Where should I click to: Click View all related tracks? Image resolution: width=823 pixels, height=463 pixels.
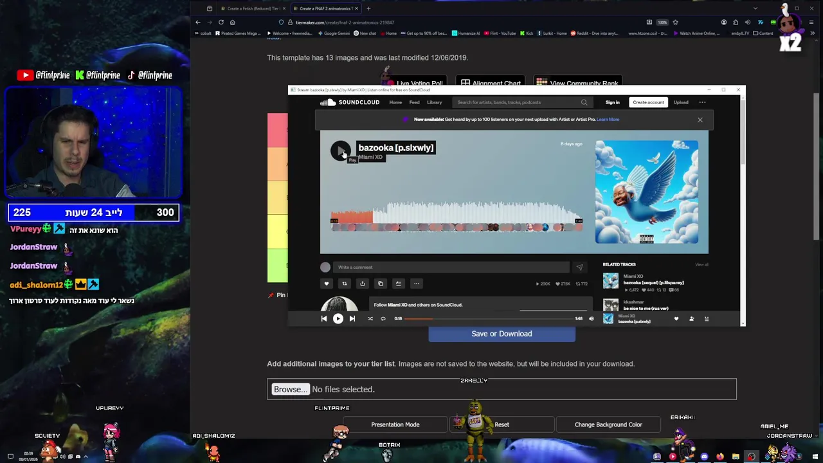click(x=701, y=264)
